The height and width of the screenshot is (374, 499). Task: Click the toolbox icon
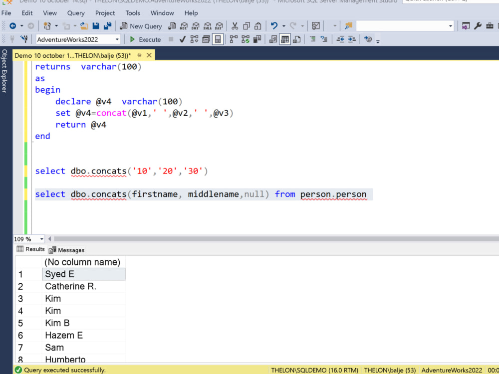coord(490,26)
